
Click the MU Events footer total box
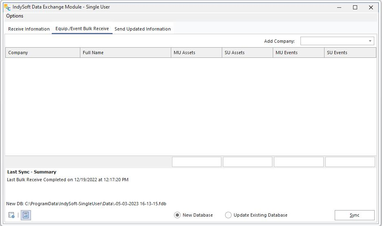click(x=299, y=162)
